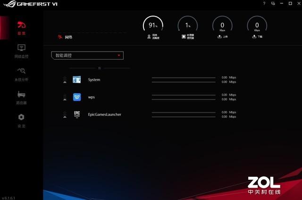Click the ROG GameFirst VI logo
This screenshot has height=200, width=302.
coord(31,4)
